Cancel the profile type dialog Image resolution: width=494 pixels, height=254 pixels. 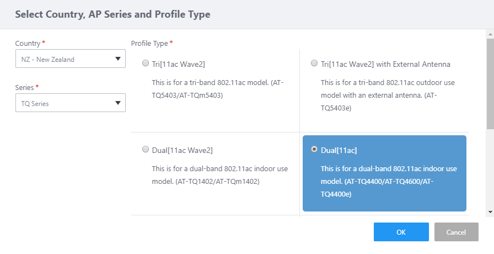[456, 232]
